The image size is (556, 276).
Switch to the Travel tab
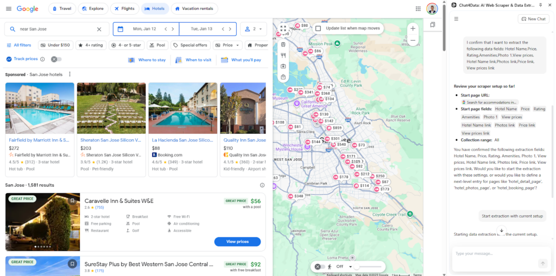click(x=62, y=9)
